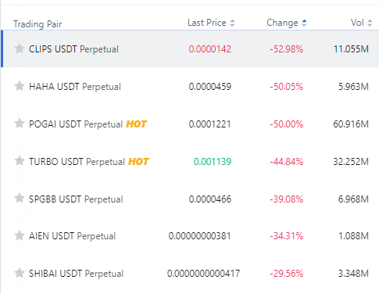Sort by Vol arrows
Screen dimensions: 379x294
tap(370, 23)
